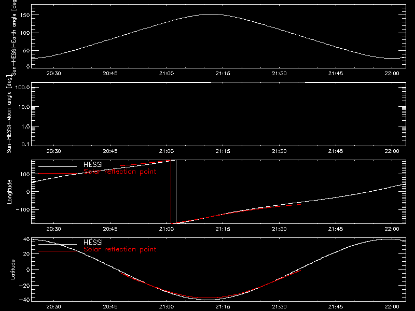Click red legend line sample in Latitude plot
415x311 pixels.
(x=58, y=251)
